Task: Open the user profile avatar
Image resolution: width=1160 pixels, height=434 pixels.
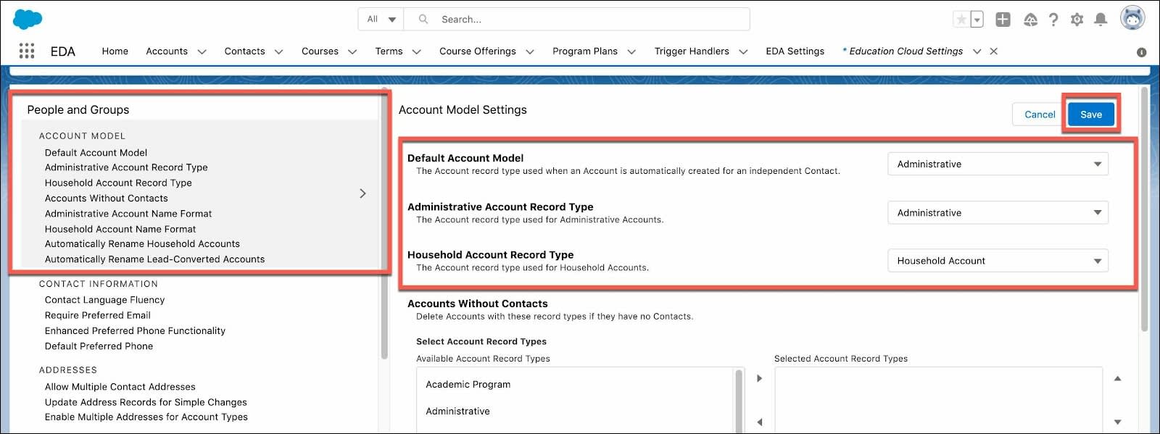Action: 1132,18
